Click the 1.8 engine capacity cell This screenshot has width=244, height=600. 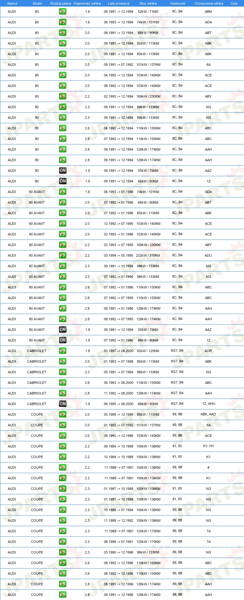tap(87, 351)
